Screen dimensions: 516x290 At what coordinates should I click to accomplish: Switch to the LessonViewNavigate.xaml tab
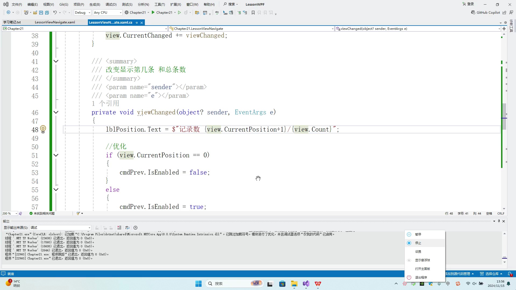coord(55,22)
